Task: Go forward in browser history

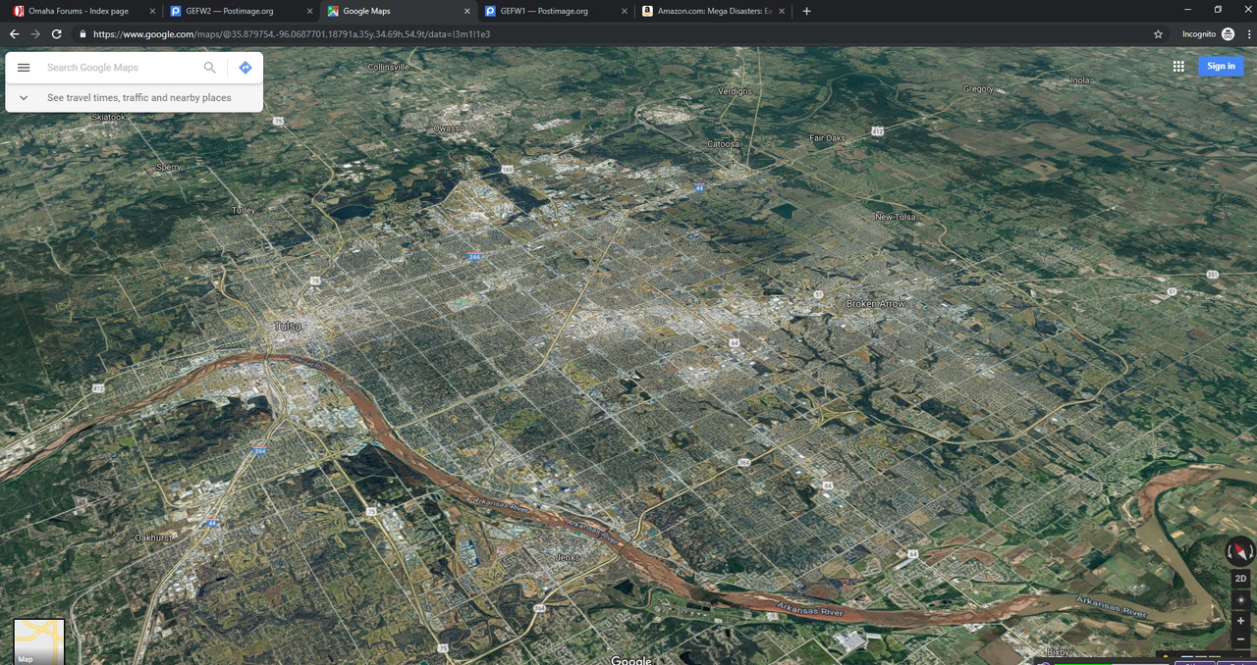Action: coord(35,33)
